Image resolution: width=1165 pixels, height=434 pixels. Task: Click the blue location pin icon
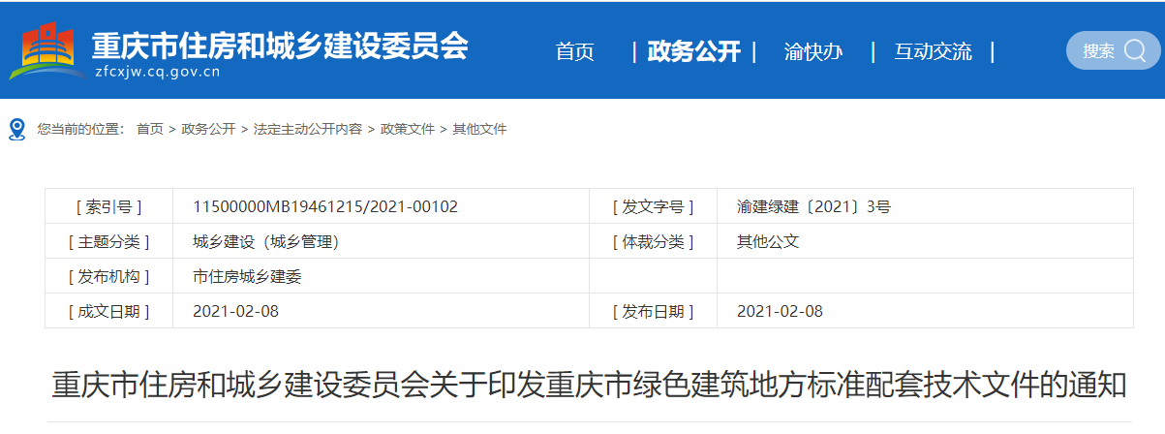coord(16,129)
